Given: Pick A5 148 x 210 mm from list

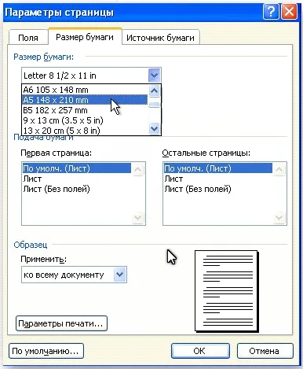Looking at the screenshot, I should pos(85,100).
